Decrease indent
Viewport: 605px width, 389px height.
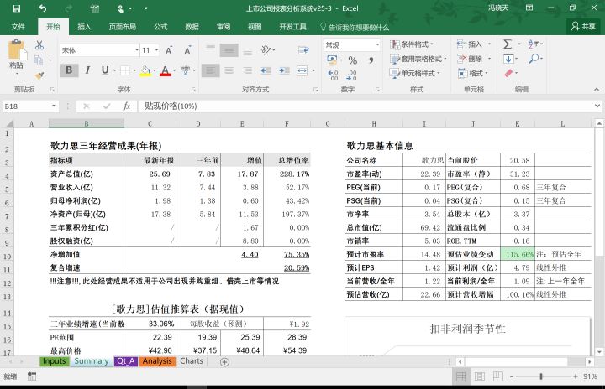pyautogui.click(x=266, y=70)
